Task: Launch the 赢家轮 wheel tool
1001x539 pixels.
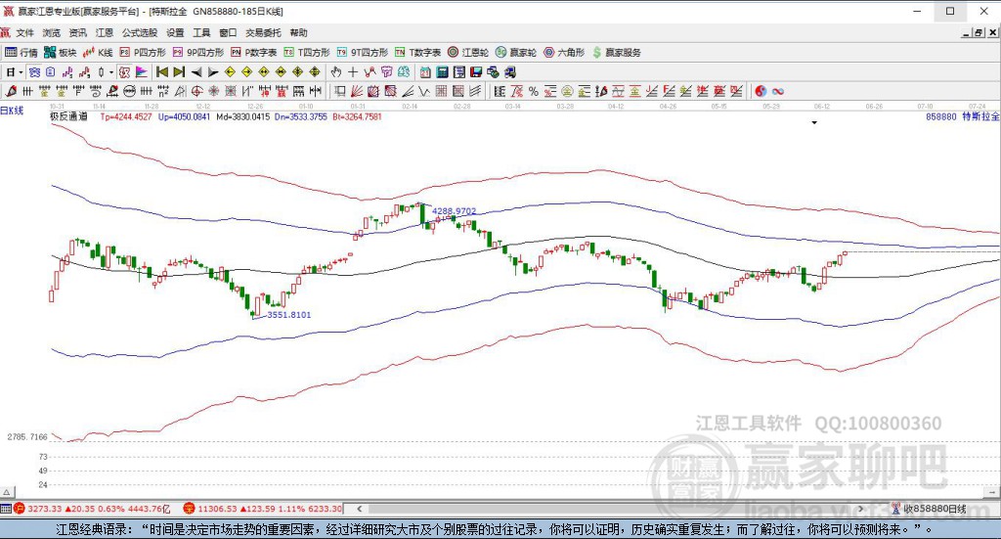Action: pos(516,53)
